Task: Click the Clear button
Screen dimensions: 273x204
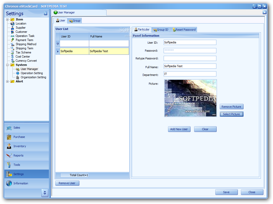Action: [x=205, y=129]
